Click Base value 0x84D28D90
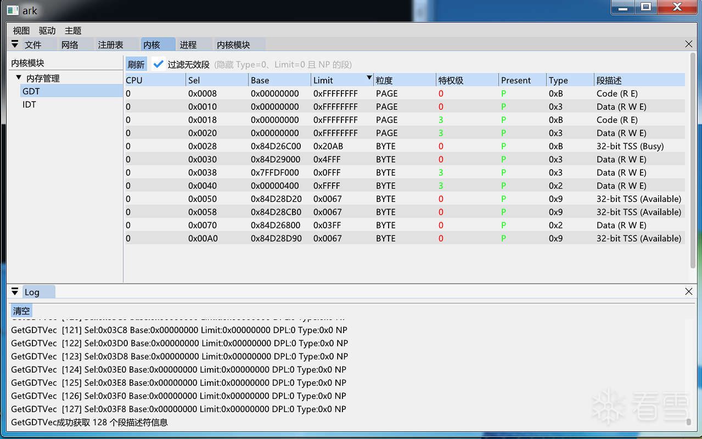 [x=276, y=238]
